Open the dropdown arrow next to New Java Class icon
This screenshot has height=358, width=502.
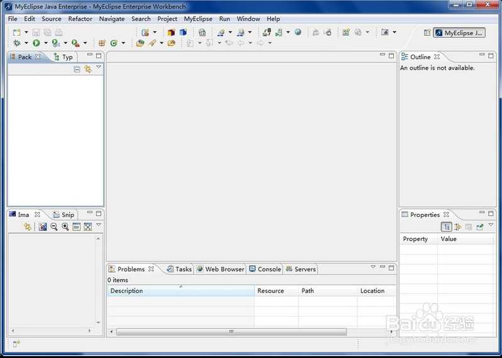[123, 43]
